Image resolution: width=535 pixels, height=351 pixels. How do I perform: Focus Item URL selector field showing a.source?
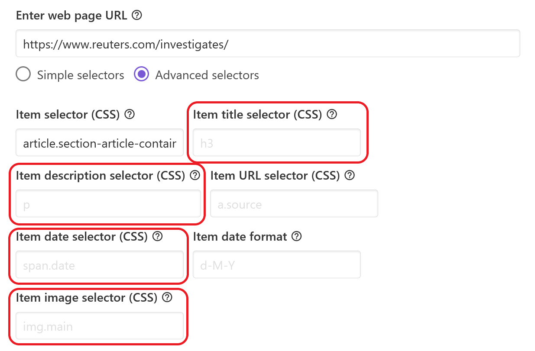[294, 203]
